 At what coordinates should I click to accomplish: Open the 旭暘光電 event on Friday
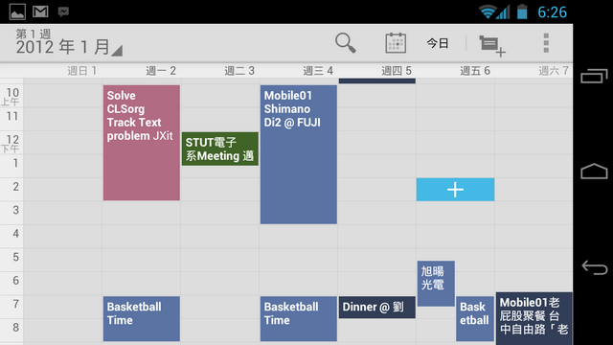coord(436,284)
